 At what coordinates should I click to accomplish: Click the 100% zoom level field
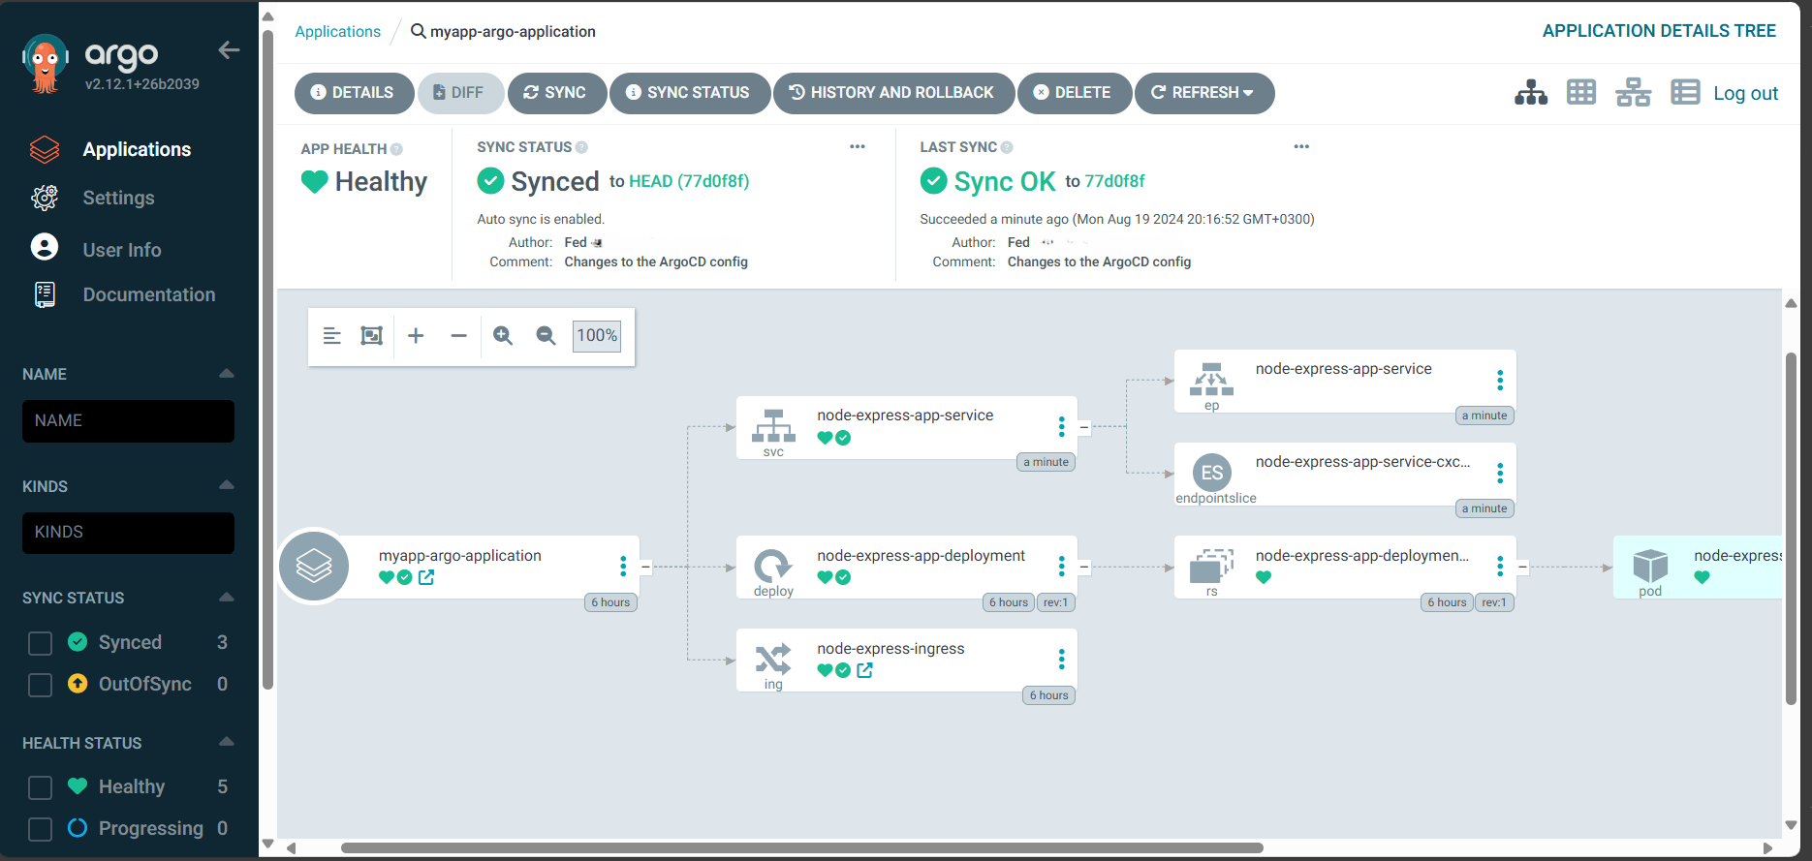(x=597, y=336)
